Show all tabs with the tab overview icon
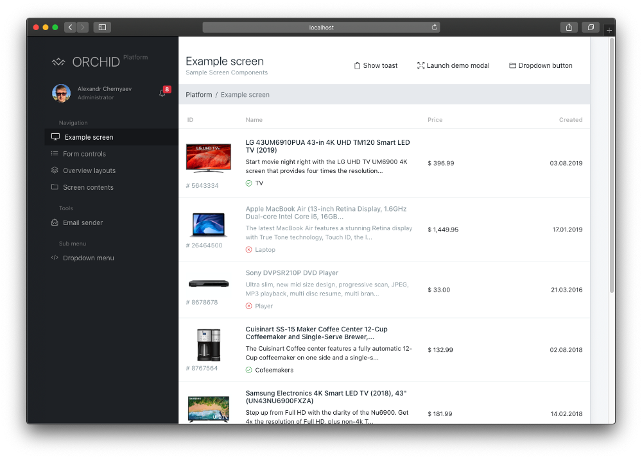 coord(591,28)
